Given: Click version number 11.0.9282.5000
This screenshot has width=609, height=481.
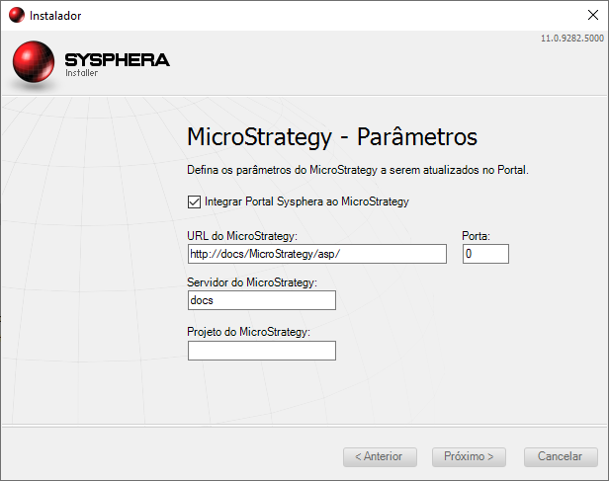Looking at the screenshot, I should 572,39.
